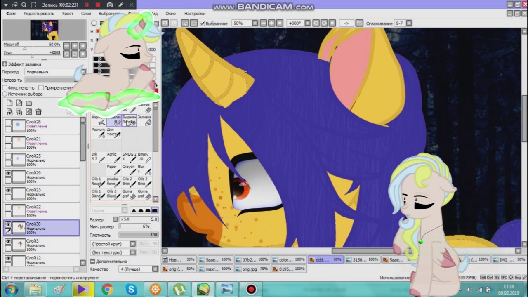Select the SMDG 2 X brush
This screenshot has width=528, height=297.
pyautogui.click(x=129, y=157)
